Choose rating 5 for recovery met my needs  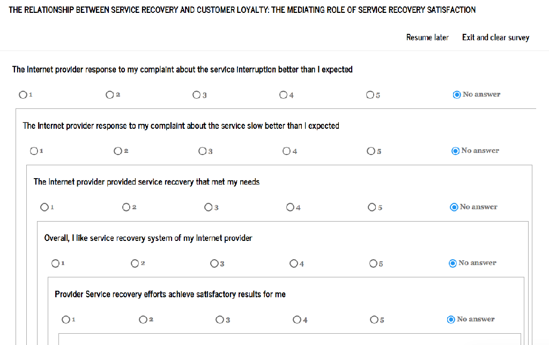tap(373, 207)
